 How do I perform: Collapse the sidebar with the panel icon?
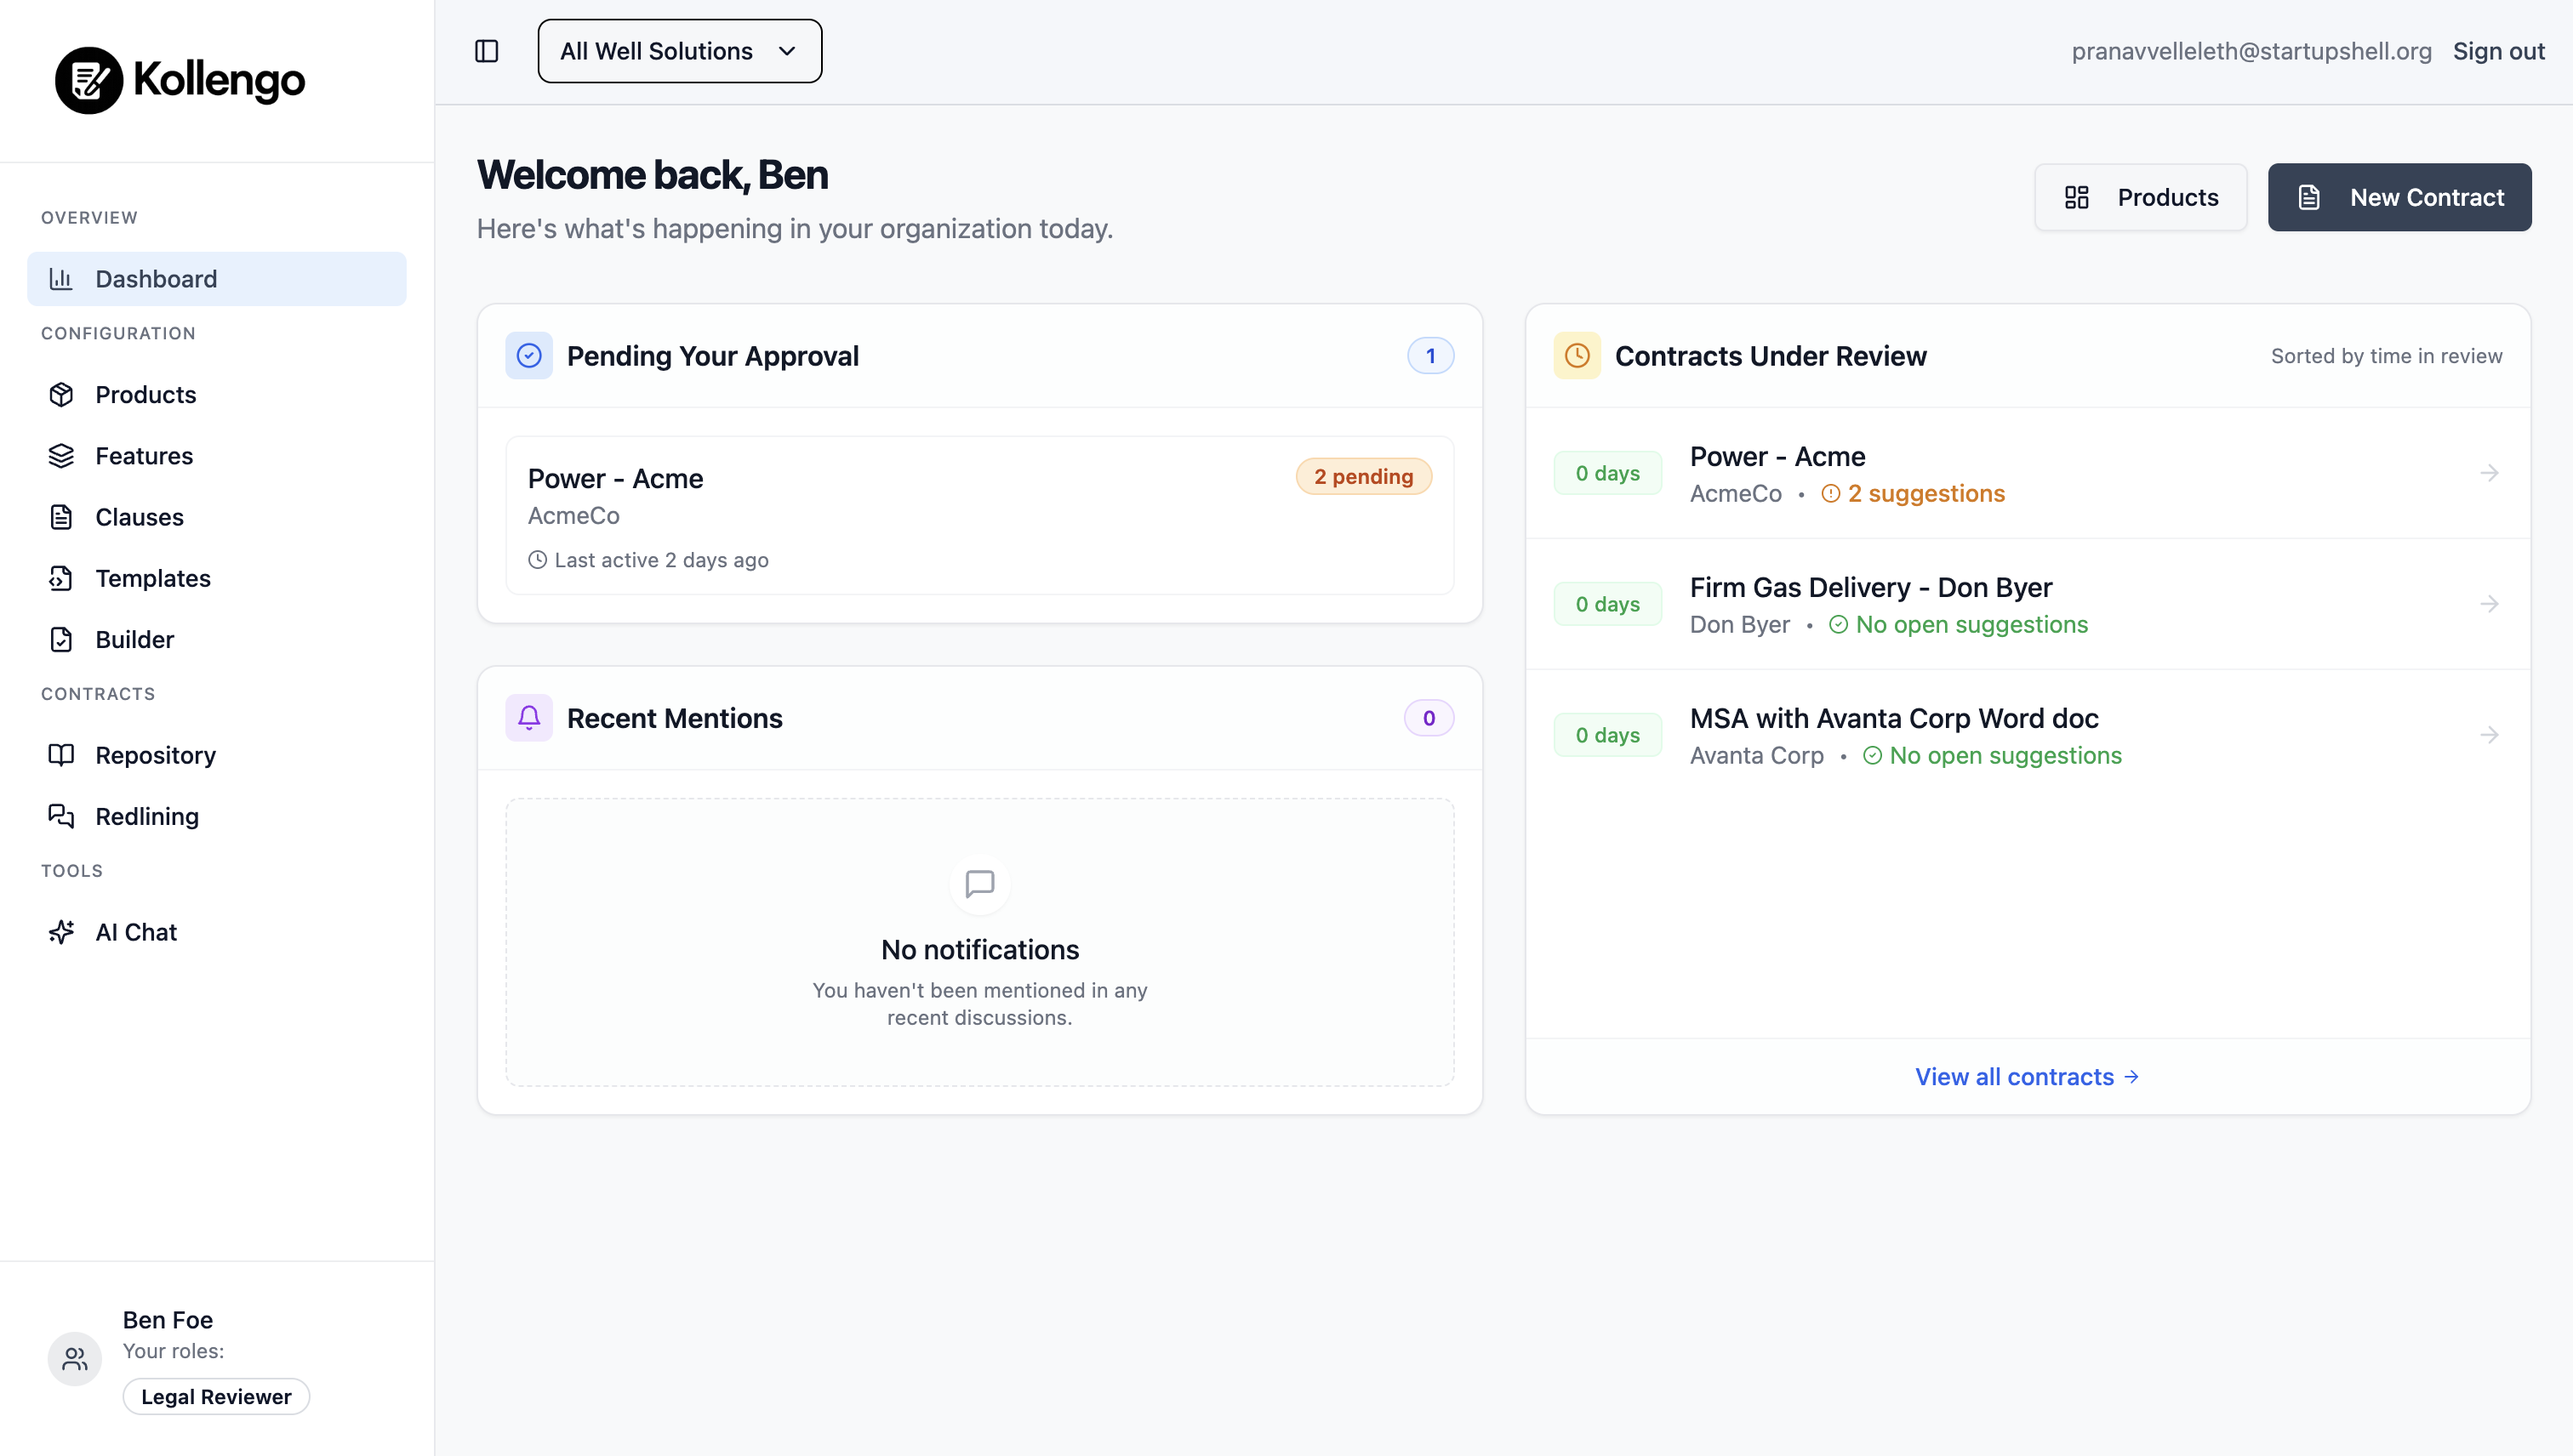coord(486,51)
